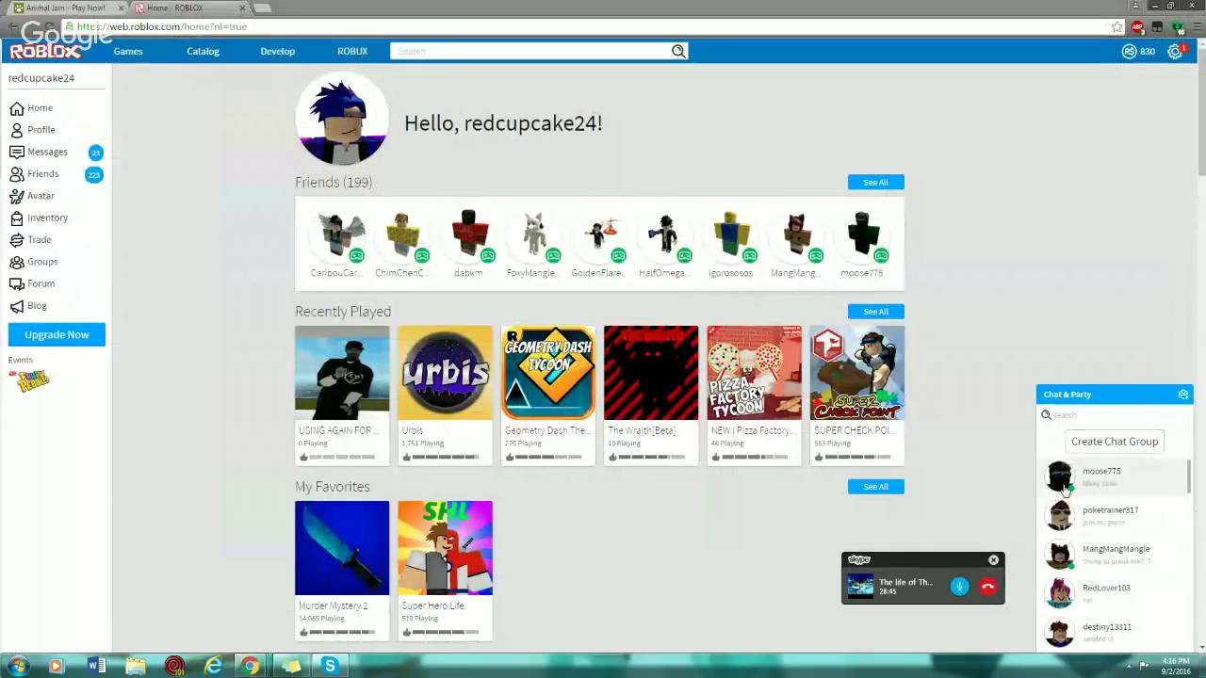Open Geometry Dash Tycoon game thumbnail
This screenshot has height=678, width=1206.
[x=548, y=373]
